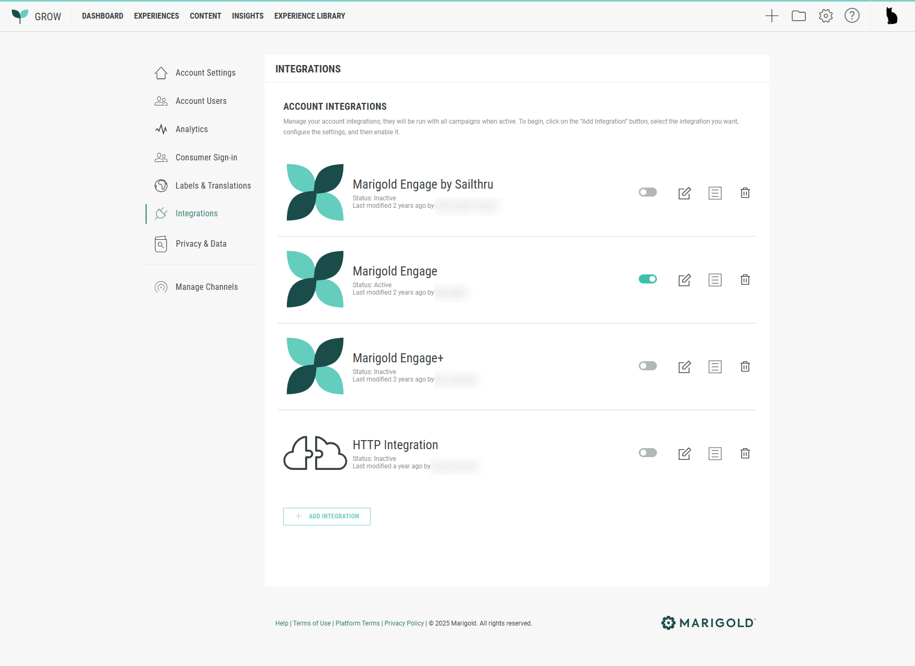
Task: Open logs for Marigold Engage integration
Action: [715, 280]
